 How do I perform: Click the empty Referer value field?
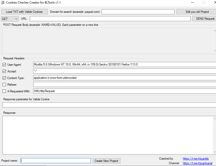[x=125, y=84]
